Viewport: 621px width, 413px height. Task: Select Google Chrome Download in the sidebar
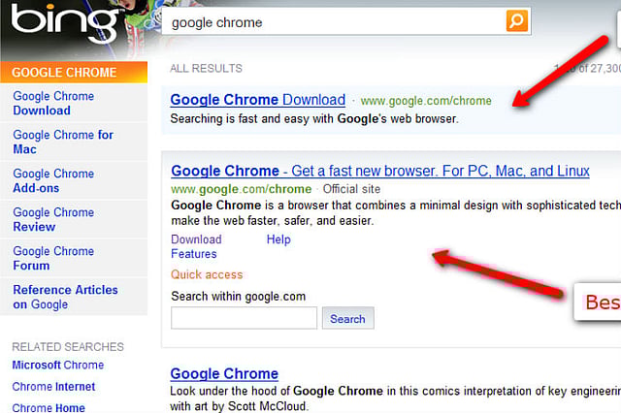(53, 103)
